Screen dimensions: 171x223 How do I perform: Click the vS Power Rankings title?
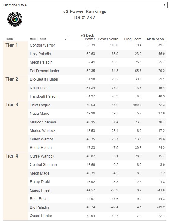pyautogui.click(x=85, y=11)
